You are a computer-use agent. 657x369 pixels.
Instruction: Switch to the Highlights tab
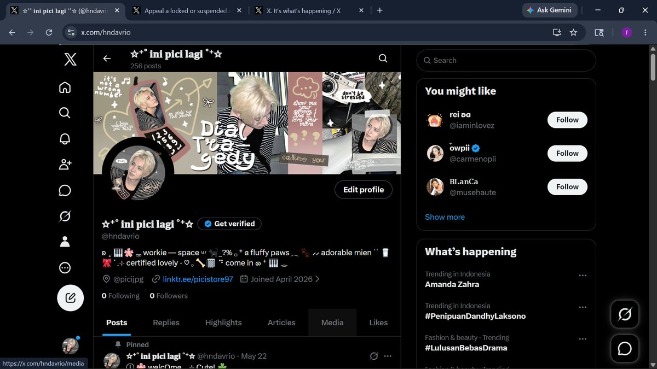point(223,323)
